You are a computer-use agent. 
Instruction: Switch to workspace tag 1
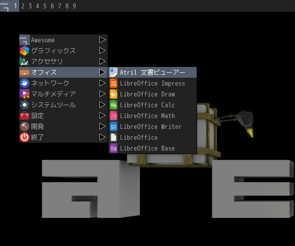15,6
